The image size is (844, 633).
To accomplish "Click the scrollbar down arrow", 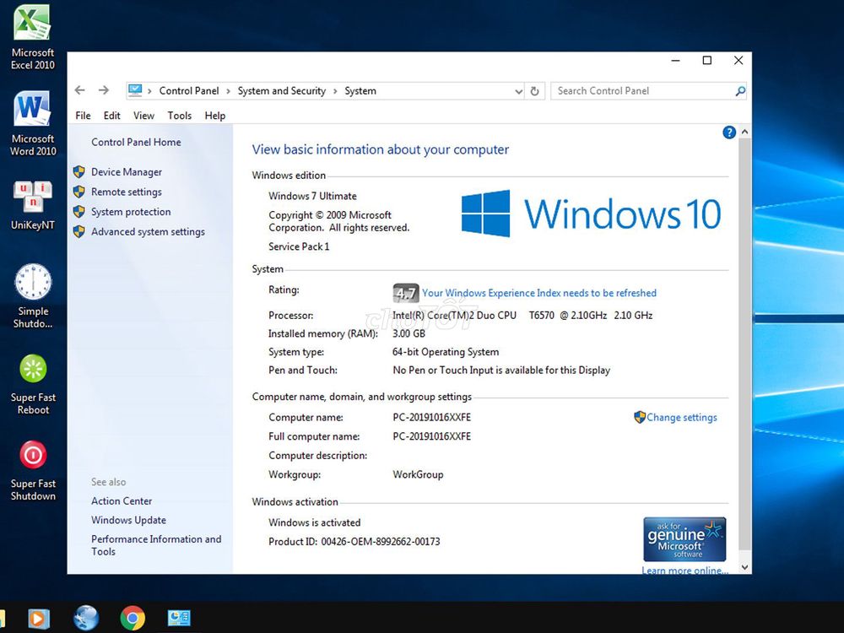I will tap(744, 567).
